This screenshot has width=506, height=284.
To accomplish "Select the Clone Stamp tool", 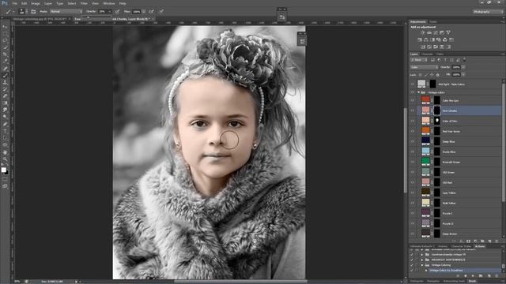I will 5,82.
